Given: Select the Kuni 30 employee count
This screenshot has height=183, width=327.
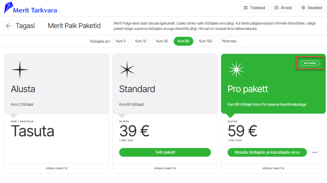Looking at the screenshot, I should click(x=162, y=41).
